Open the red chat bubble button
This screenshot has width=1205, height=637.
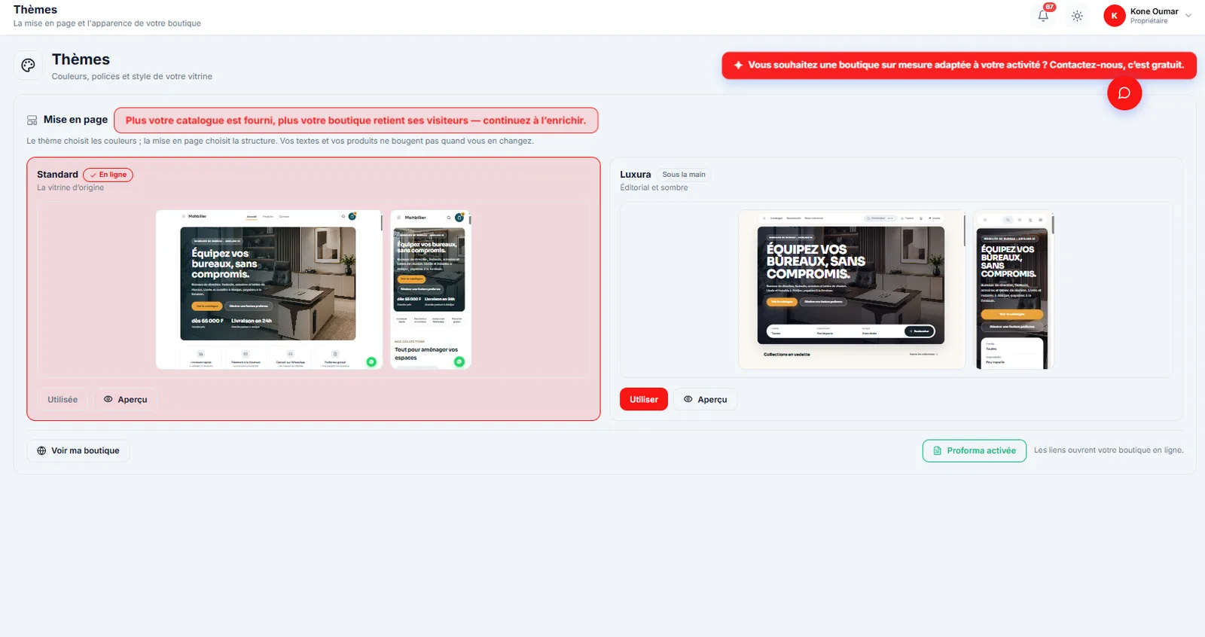point(1124,93)
